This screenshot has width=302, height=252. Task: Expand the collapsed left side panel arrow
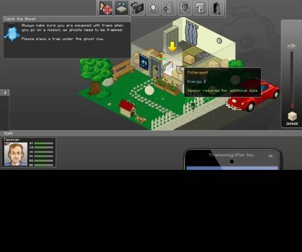point(6,93)
